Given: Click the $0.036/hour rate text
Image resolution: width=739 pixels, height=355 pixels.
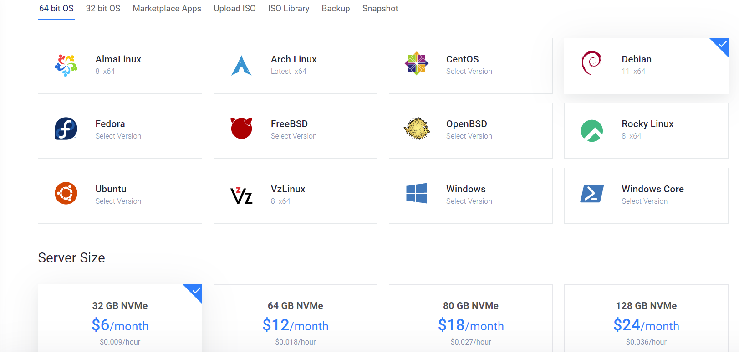Looking at the screenshot, I should pos(646,342).
